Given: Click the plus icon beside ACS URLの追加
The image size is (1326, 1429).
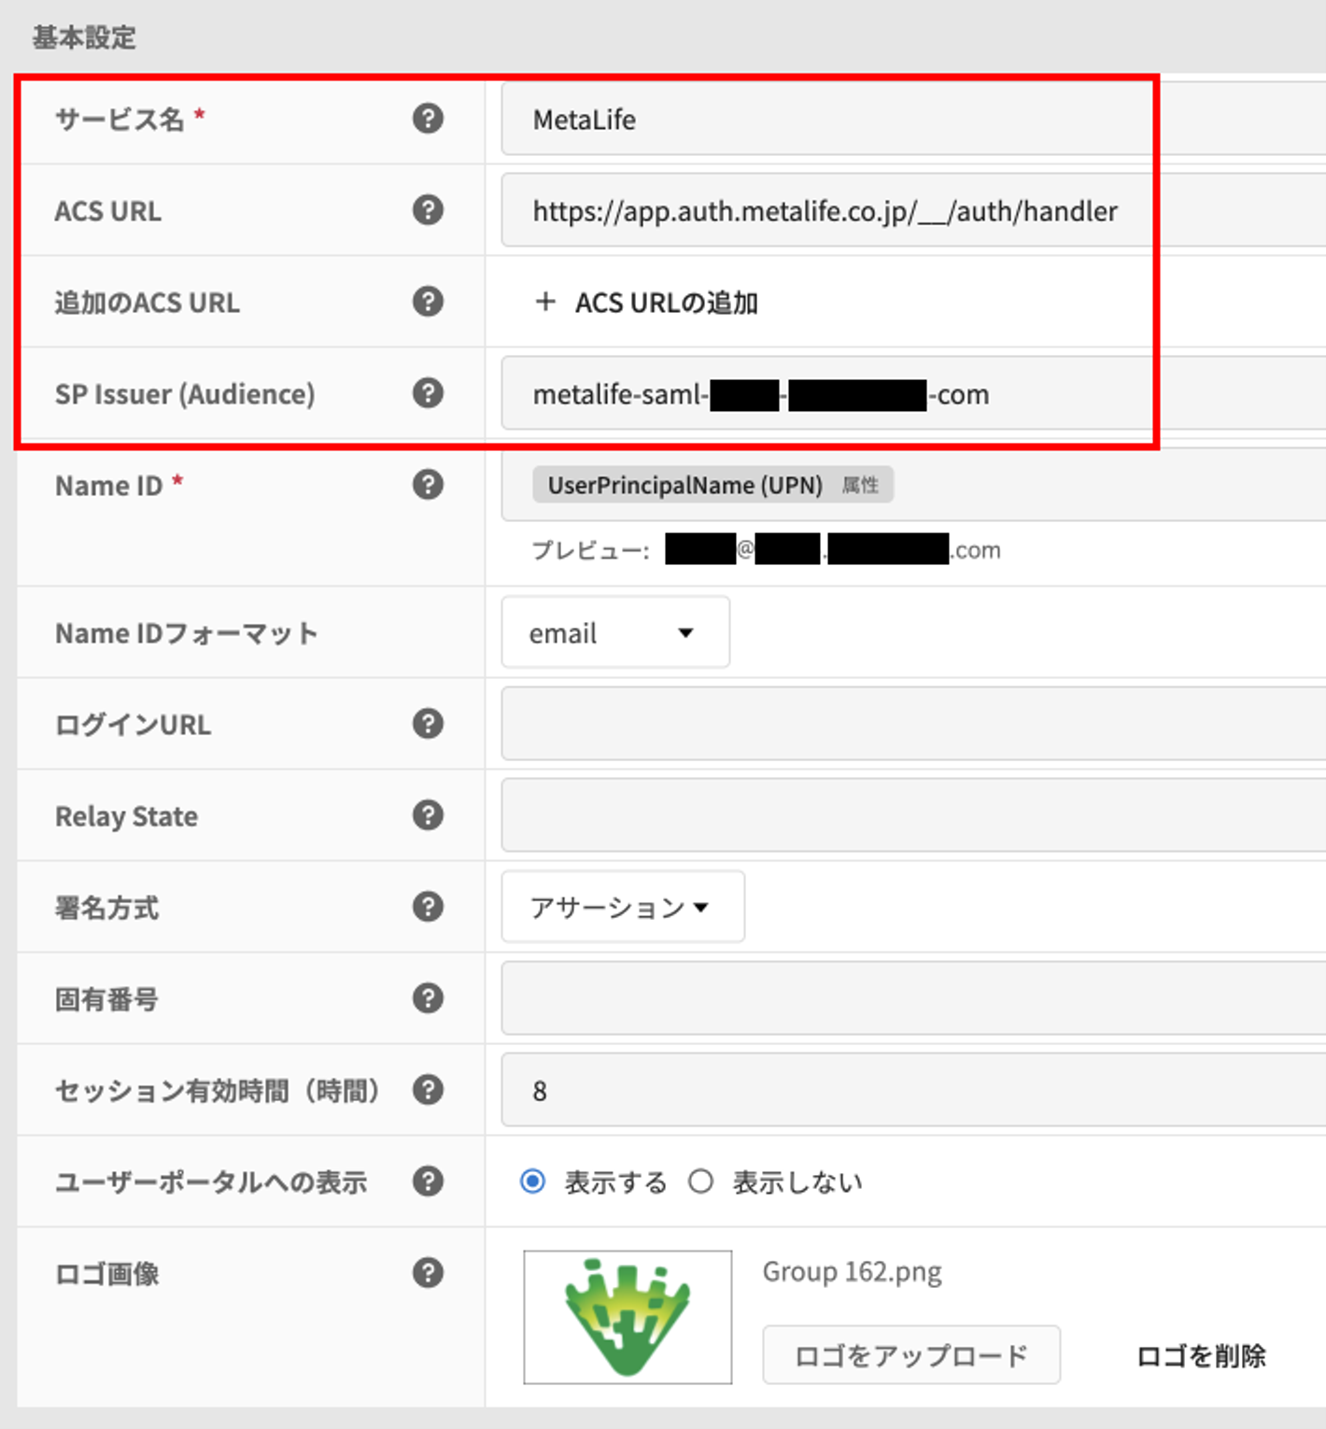Looking at the screenshot, I should [x=545, y=302].
